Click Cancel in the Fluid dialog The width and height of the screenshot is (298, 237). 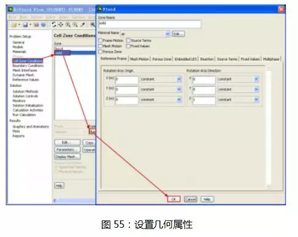(x=191, y=199)
